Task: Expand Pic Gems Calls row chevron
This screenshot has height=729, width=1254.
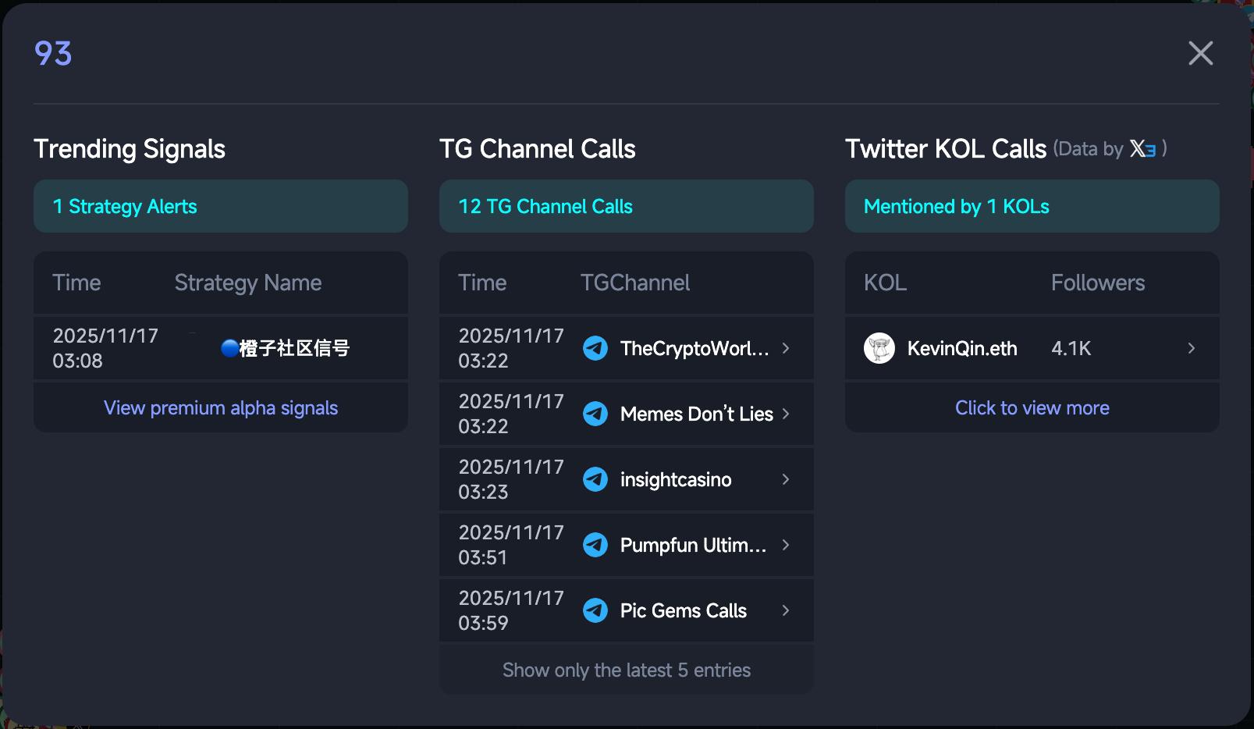Action: pyautogui.click(x=786, y=610)
